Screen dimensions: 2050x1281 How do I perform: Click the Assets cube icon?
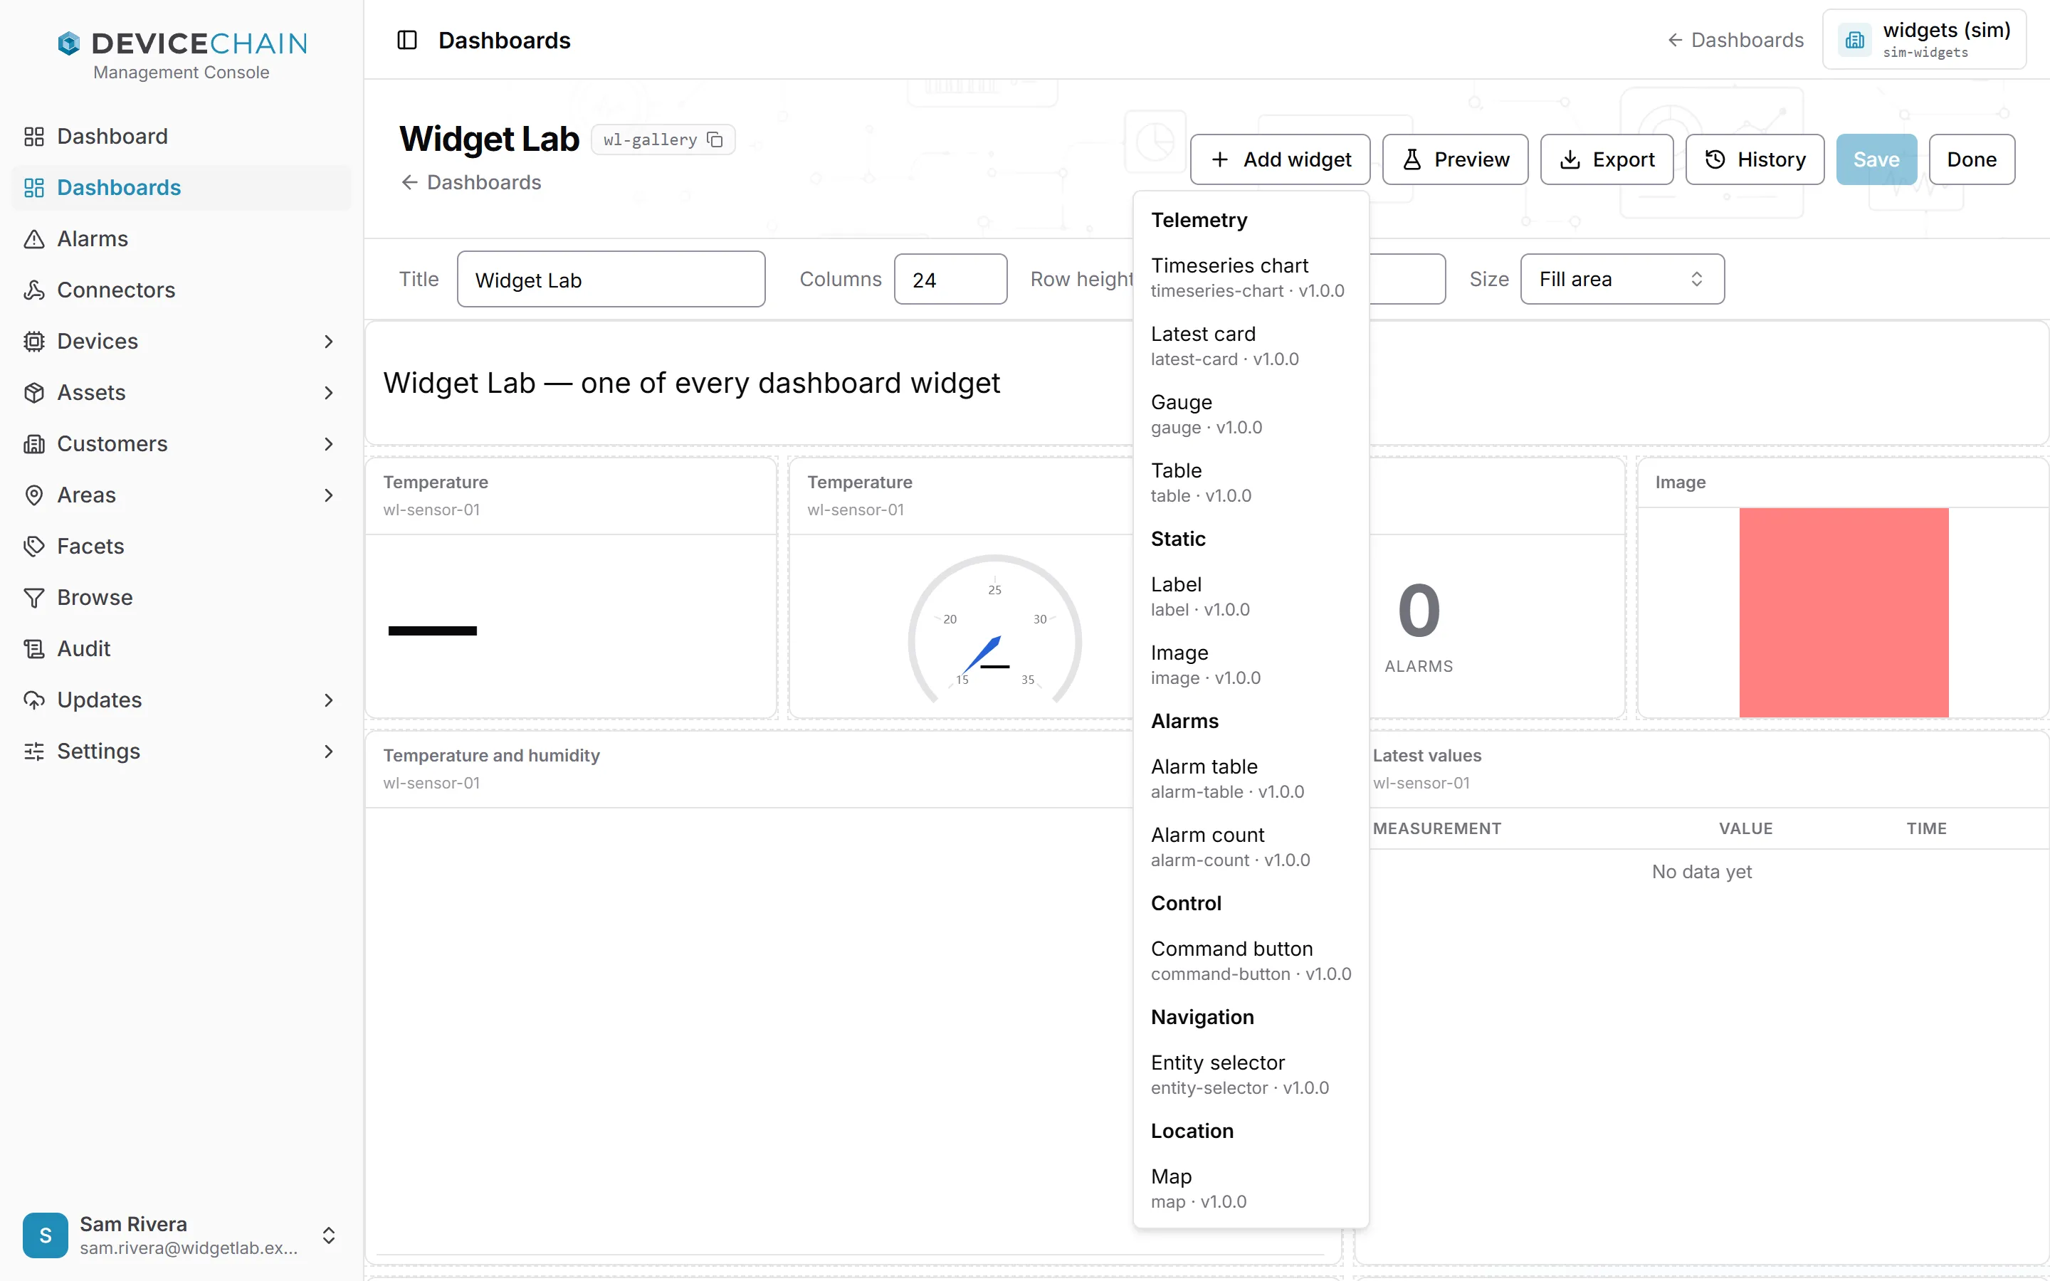[x=34, y=392]
